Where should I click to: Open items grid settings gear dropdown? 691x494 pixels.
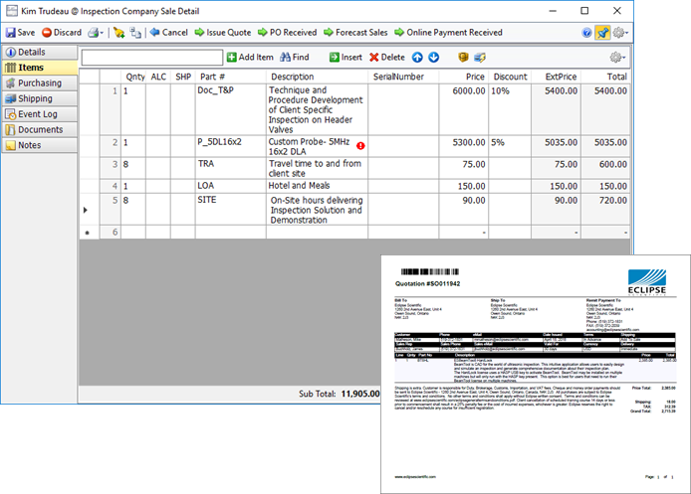click(617, 58)
